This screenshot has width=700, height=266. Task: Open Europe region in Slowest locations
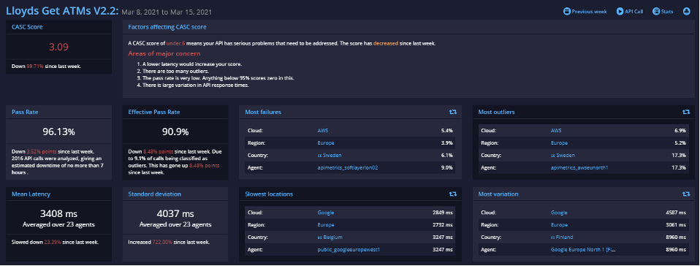pyautogui.click(x=326, y=225)
